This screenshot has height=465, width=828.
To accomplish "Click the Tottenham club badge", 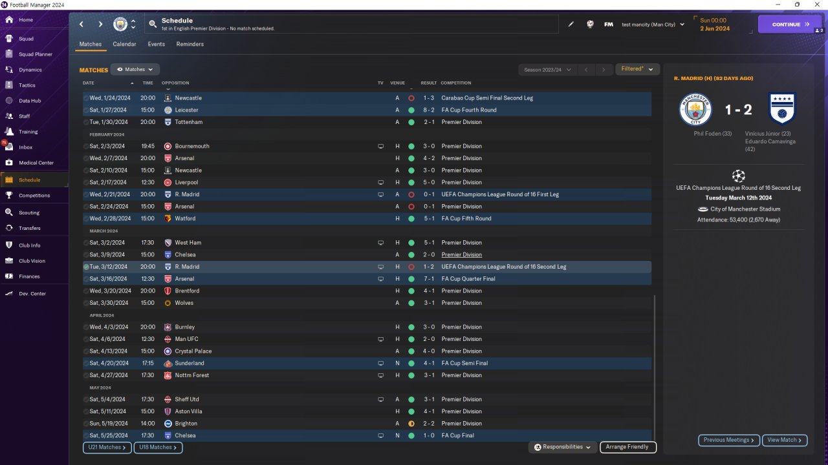I will pyautogui.click(x=168, y=122).
